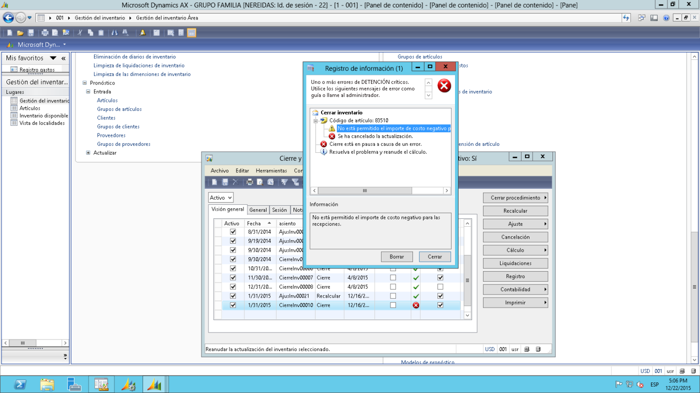
Task: Click the cut scissors icon in main toolbar
Action: click(79, 33)
